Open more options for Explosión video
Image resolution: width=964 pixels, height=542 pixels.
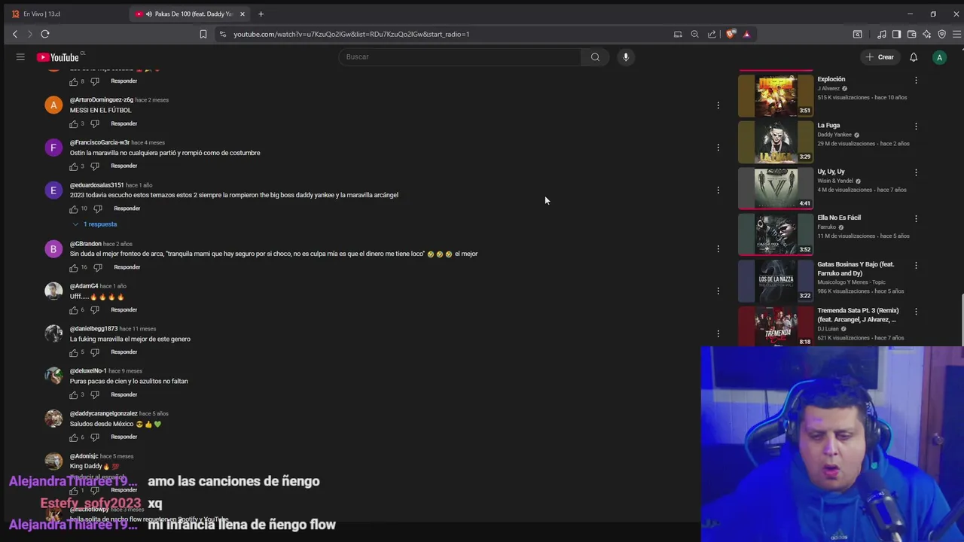pyautogui.click(x=916, y=80)
